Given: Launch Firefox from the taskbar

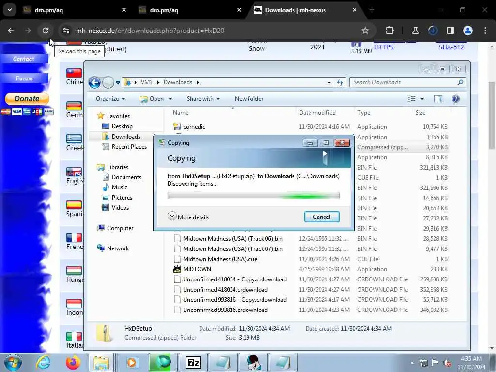Looking at the screenshot, I should click(73, 362).
